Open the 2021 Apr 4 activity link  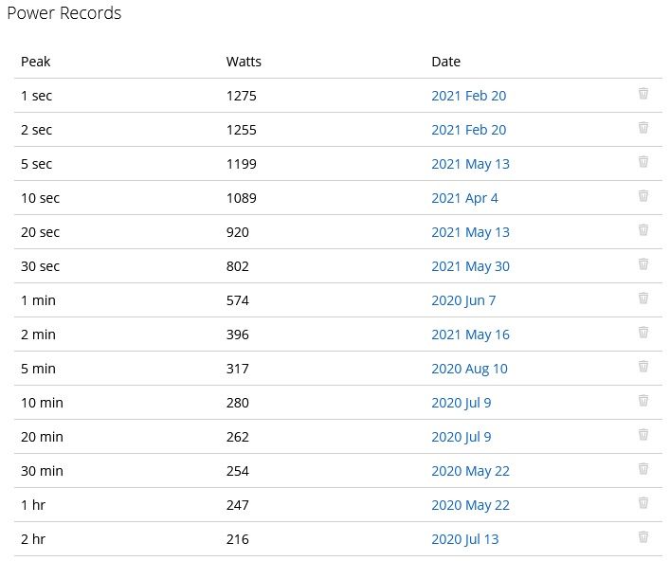[x=464, y=198]
